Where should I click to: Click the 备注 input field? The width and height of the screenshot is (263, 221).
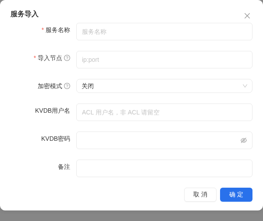point(164,168)
